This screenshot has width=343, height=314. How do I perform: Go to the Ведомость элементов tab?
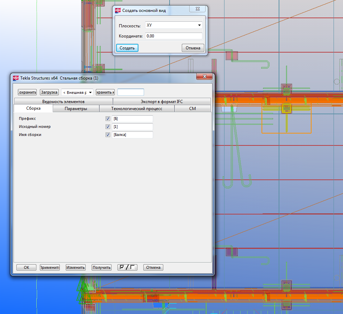(x=63, y=102)
